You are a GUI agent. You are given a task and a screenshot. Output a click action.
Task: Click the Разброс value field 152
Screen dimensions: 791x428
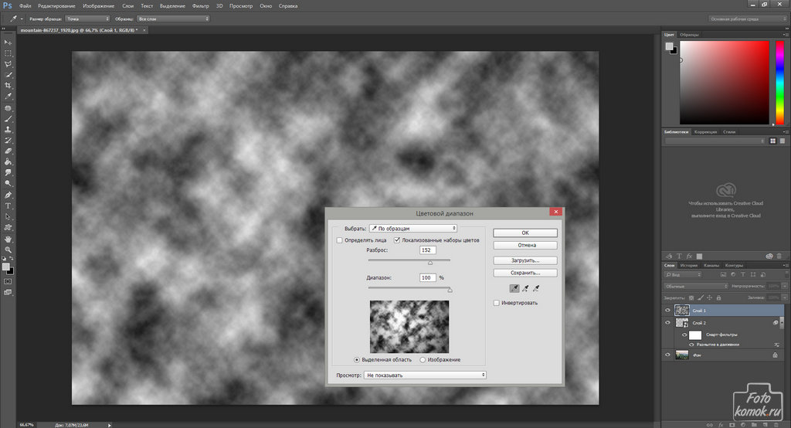coord(427,250)
